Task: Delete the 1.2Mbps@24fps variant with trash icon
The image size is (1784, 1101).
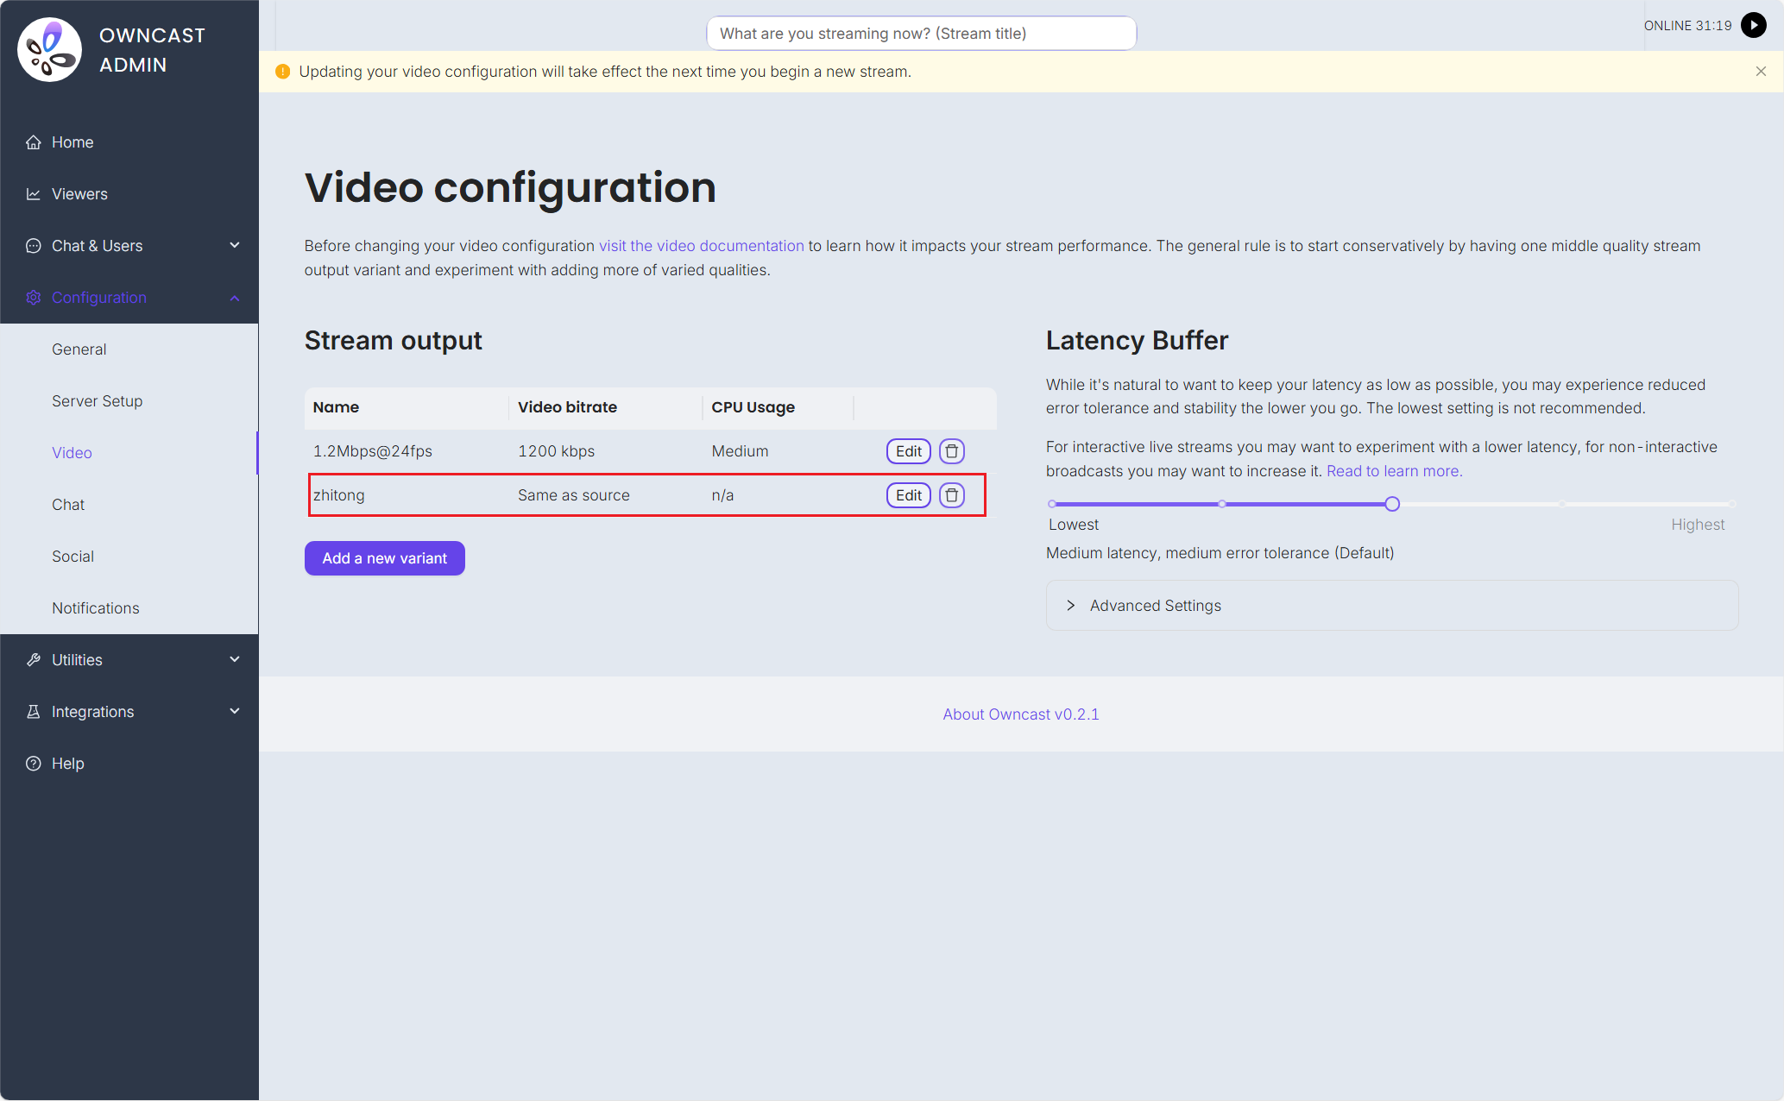Action: tap(952, 451)
